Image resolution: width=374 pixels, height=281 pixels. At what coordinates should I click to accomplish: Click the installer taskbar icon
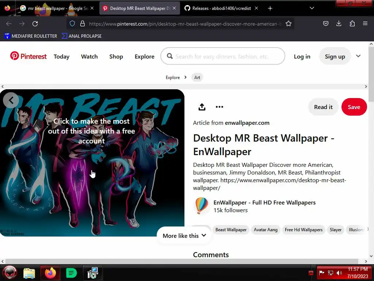pos(92,273)
